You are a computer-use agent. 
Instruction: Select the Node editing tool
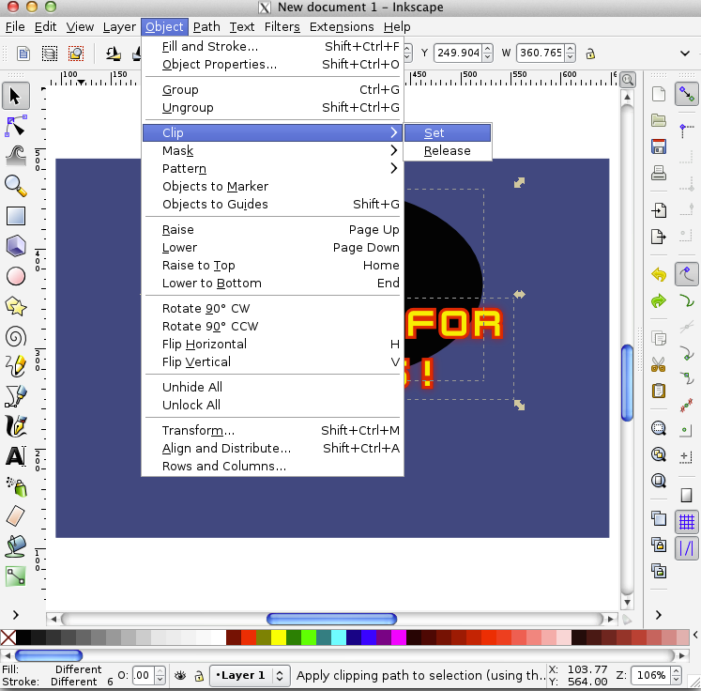pyautogui.click(x=16, y=125)
